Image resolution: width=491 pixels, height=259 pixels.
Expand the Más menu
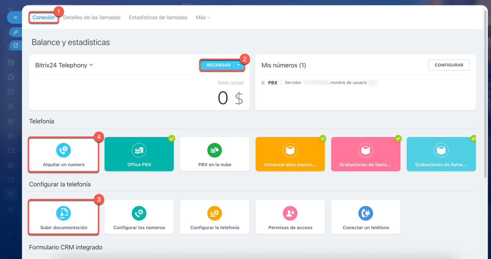[203, 18]
